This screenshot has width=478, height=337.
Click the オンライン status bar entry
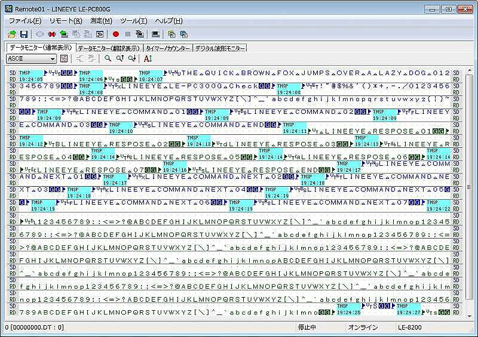click(x=363, y=327)
